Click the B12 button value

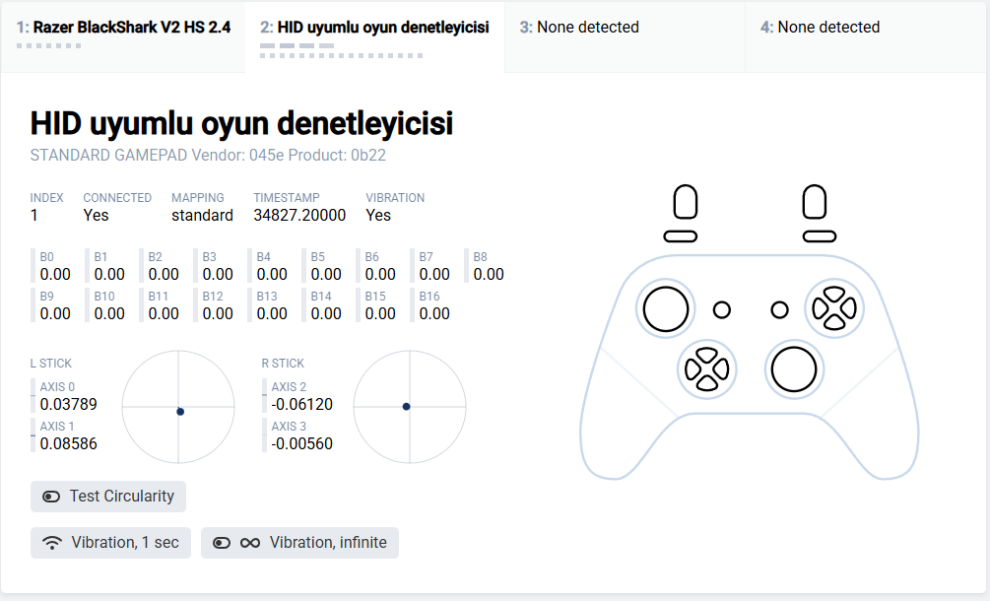point(218,313)
